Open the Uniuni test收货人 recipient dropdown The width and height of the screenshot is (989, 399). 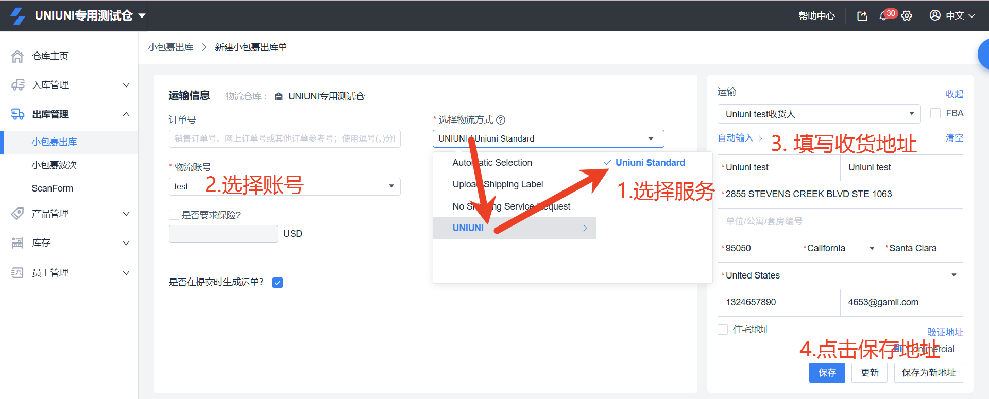point(819,114)
